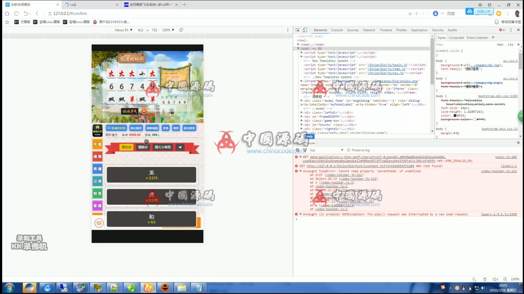This screenshot has width=524, height=294.
Task: Click the inspect element picker icon
Action: (x=297, y=30)
